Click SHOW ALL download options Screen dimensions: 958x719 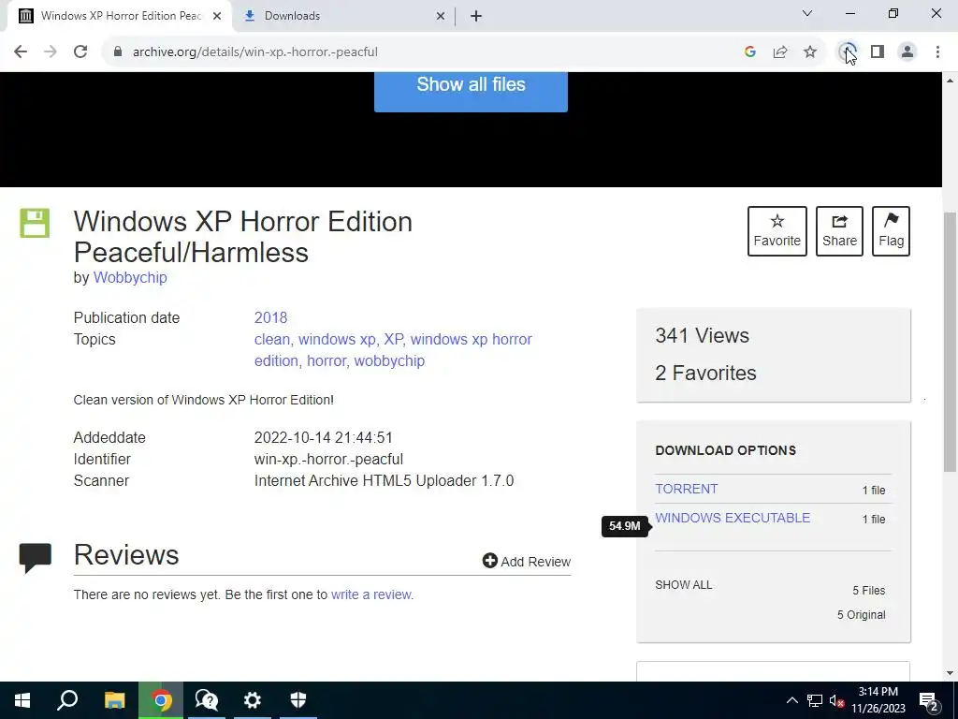683,585
